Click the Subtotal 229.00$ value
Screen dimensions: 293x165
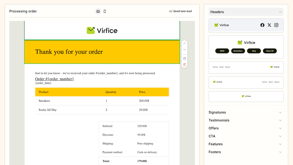142,126
